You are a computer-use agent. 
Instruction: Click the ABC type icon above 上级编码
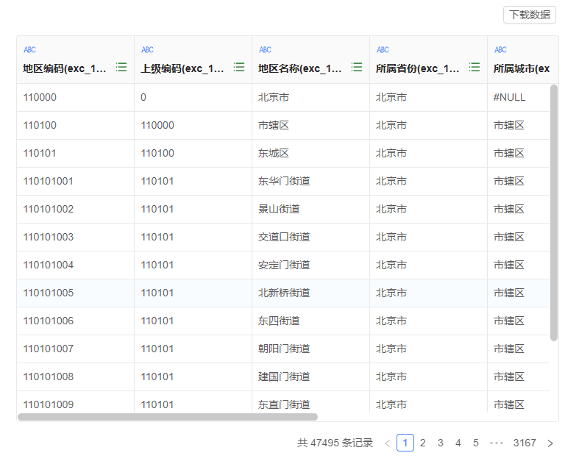pos(147,50)
